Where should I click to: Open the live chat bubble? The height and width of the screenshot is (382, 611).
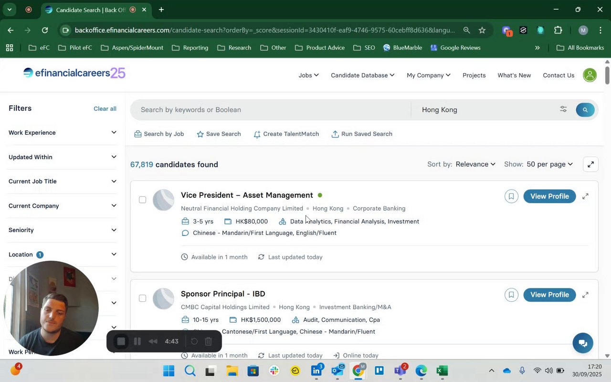(583, 343)
